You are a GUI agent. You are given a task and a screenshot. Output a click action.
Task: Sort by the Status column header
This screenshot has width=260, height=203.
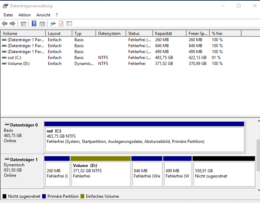(x=139, y=33)
